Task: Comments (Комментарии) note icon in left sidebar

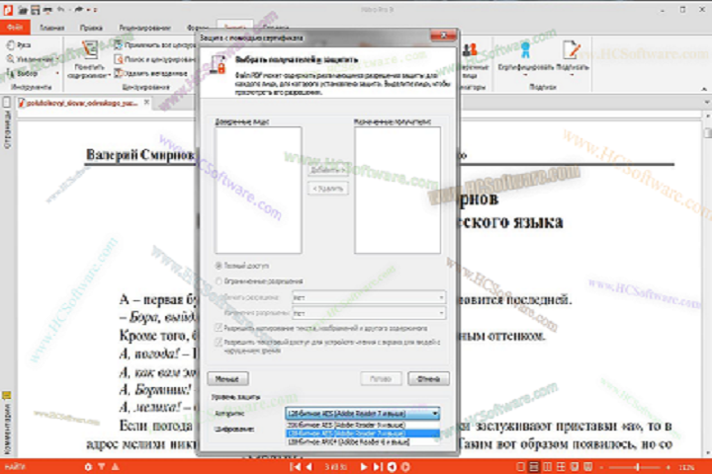Action: 6,395
